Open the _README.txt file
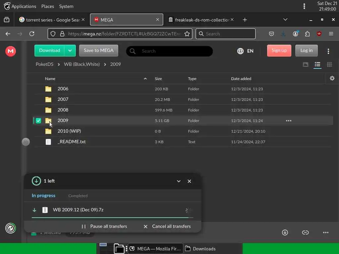Screen dimensions: 339x254 click(x=182, y=142)
